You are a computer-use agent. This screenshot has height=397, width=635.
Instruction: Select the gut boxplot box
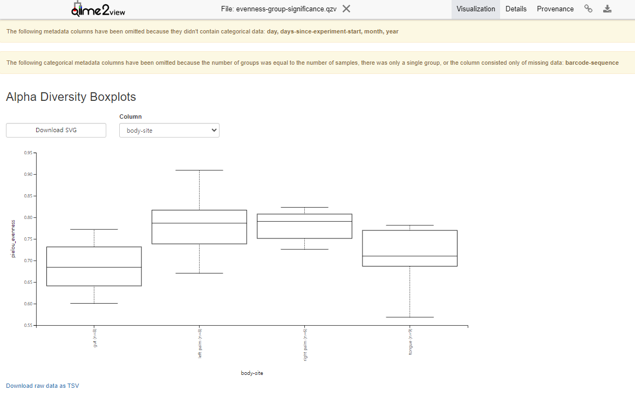click(94, 266)
